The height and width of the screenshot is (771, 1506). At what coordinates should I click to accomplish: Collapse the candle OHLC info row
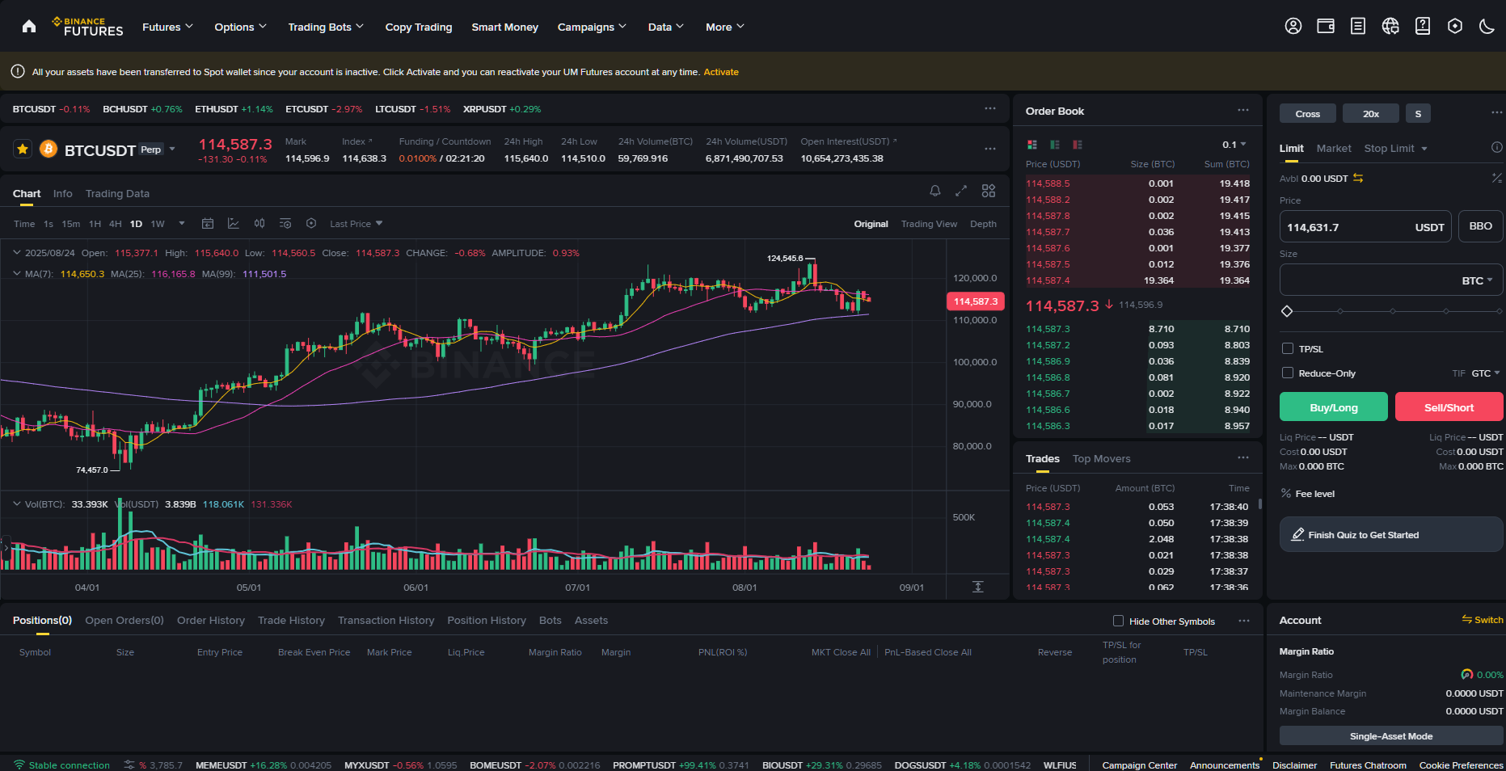(17, 253)
